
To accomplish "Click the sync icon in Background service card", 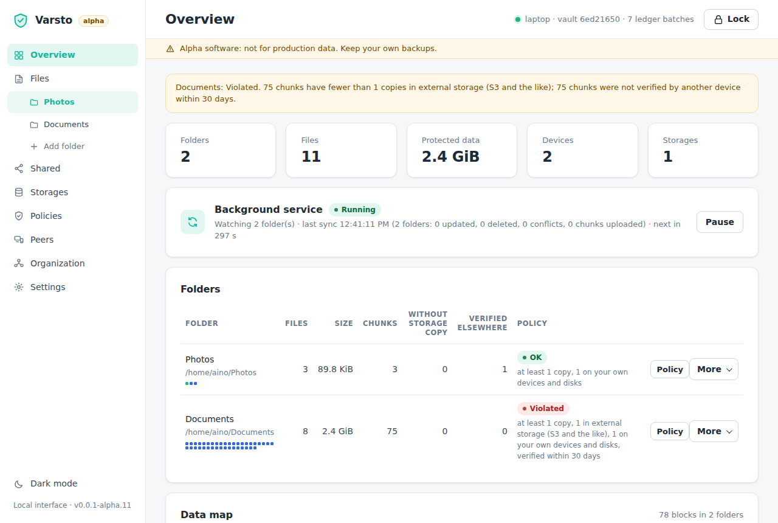I will point(193,222).
